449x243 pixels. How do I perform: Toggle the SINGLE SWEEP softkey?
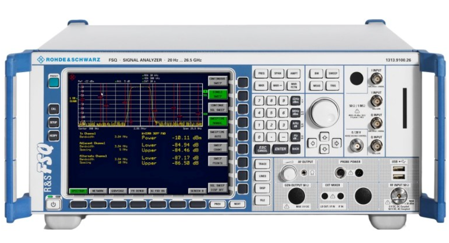coord(217,94)
